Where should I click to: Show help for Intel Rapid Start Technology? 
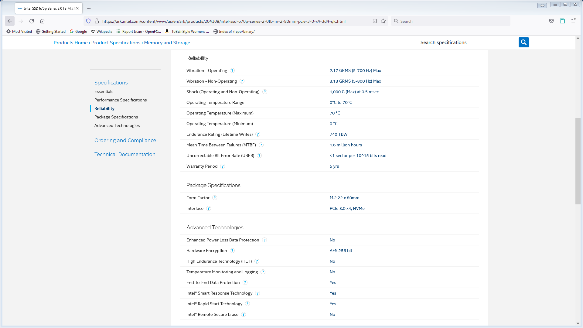pos(247,304)
